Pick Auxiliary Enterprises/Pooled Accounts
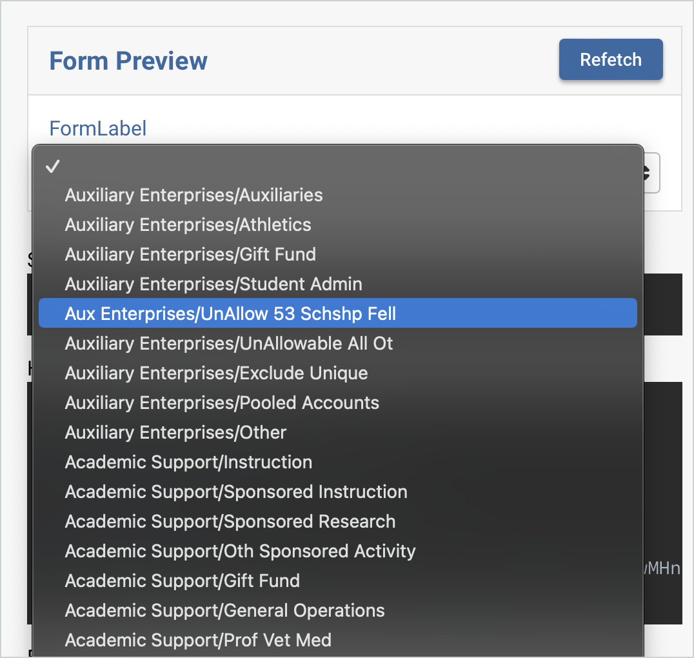Viewport: 694px width, 658px height. coord(221,403)
